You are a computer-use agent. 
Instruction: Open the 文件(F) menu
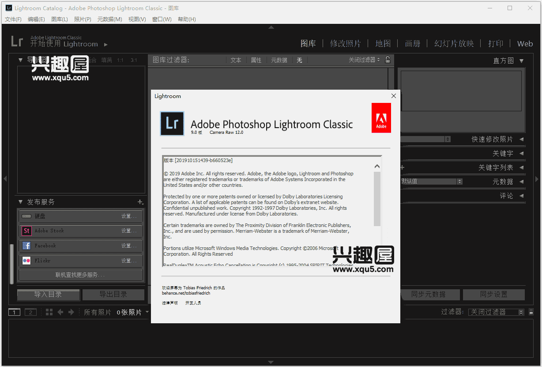[x=13, y=19]
